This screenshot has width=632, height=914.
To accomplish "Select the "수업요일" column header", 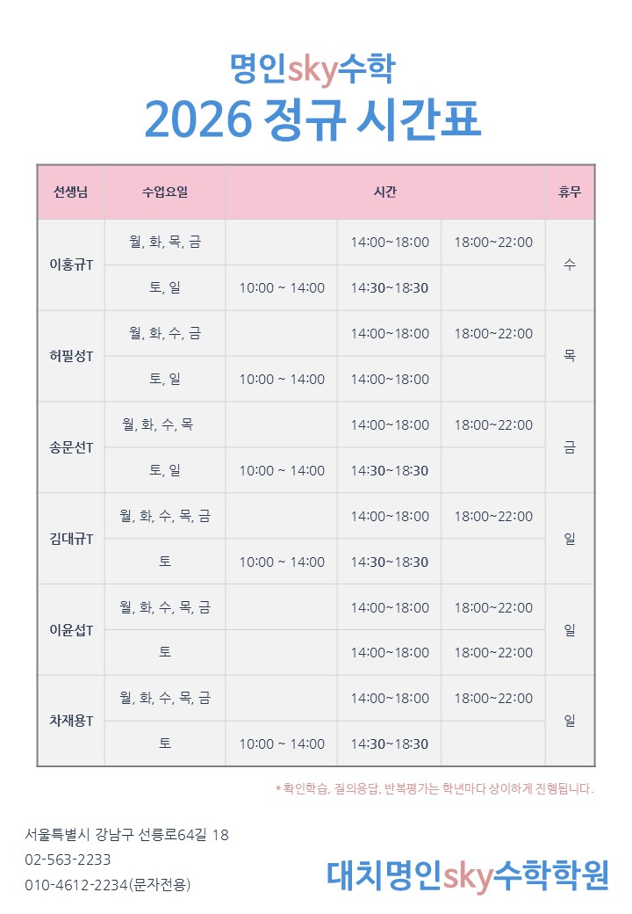I will (164, 192).
